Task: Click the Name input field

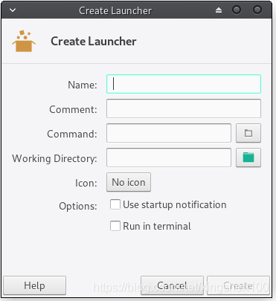Action: pyautogui.click(x=184, y=84)
